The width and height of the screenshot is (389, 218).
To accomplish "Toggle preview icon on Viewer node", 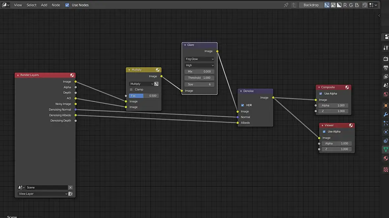I will (351, 125).
